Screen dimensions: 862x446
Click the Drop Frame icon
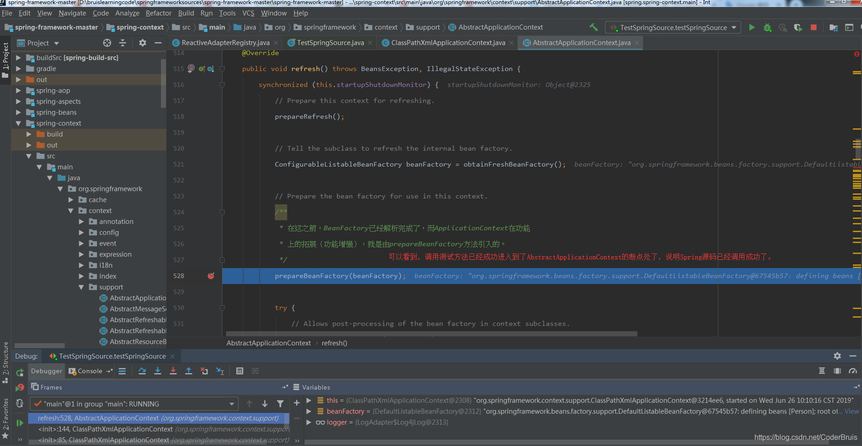pos(204,371)
